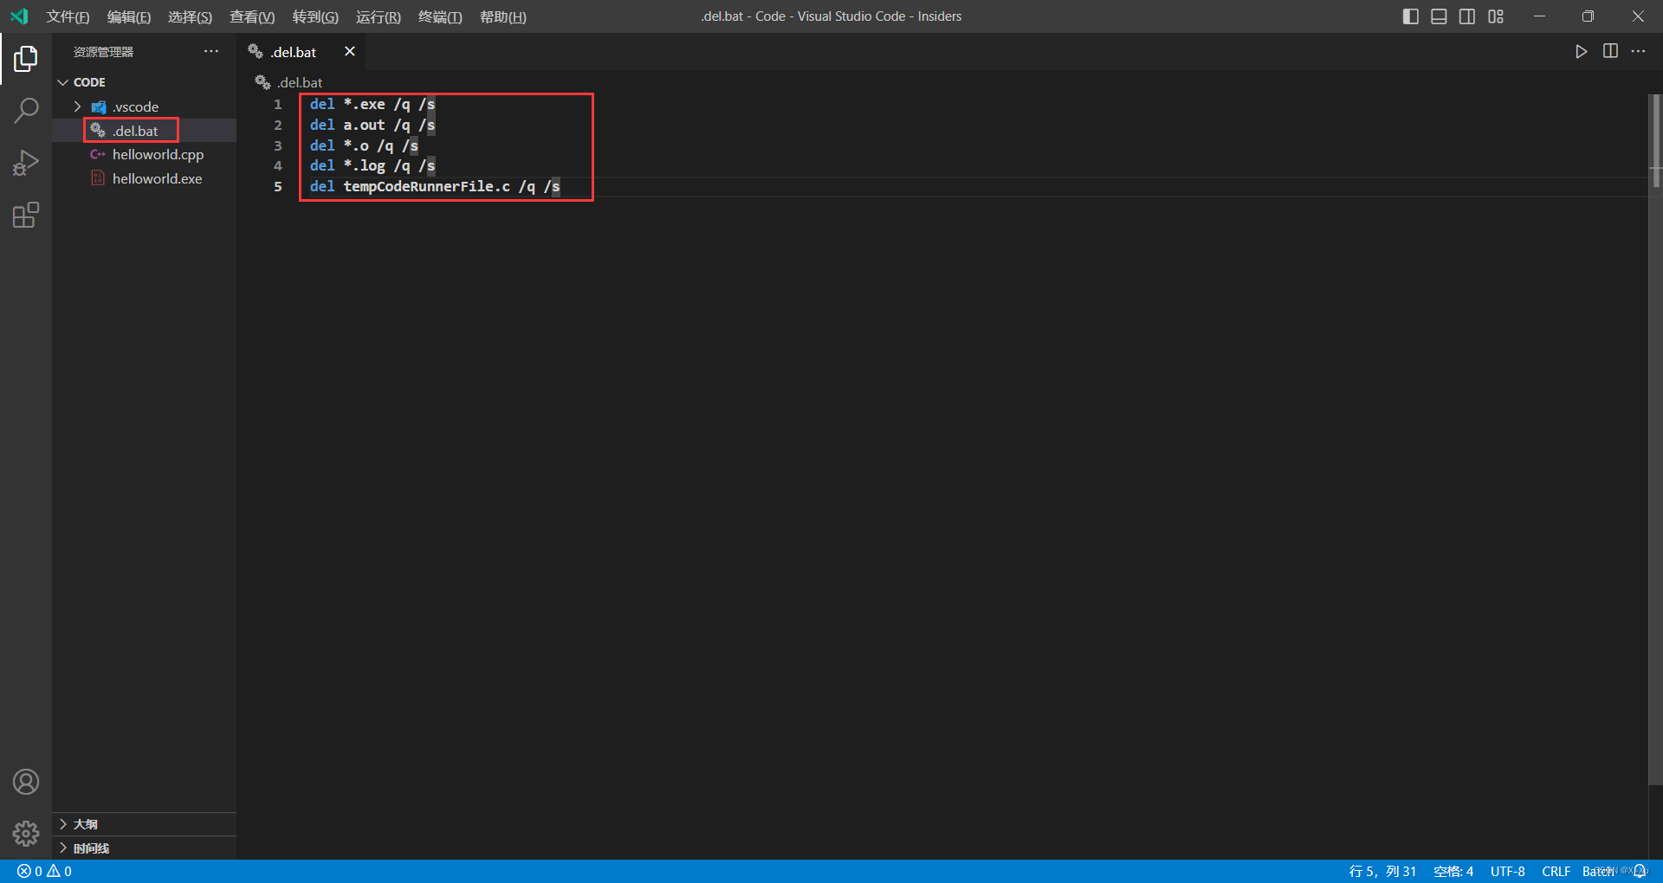Click line and column indicator 行 5, 列 31
The height and width of the screenshot is (883, 1663).
1382,872
